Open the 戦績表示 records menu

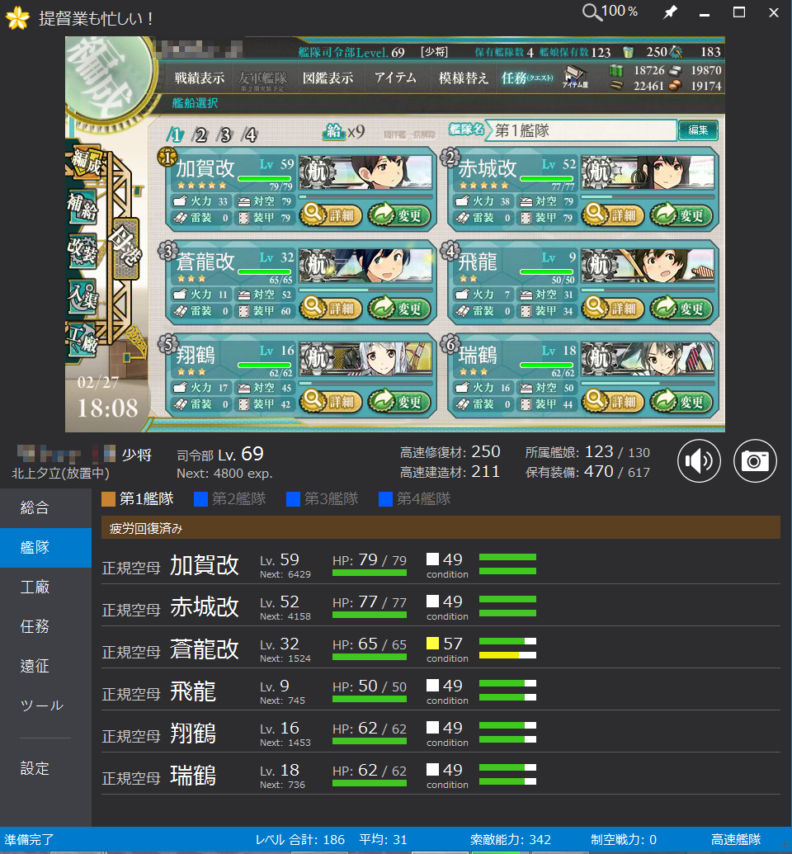(x=200, y=78)
